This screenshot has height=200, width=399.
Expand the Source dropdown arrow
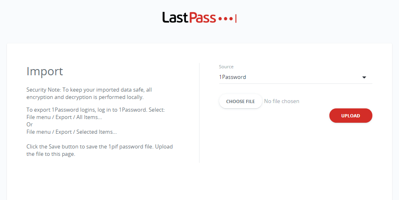point(364,77)
